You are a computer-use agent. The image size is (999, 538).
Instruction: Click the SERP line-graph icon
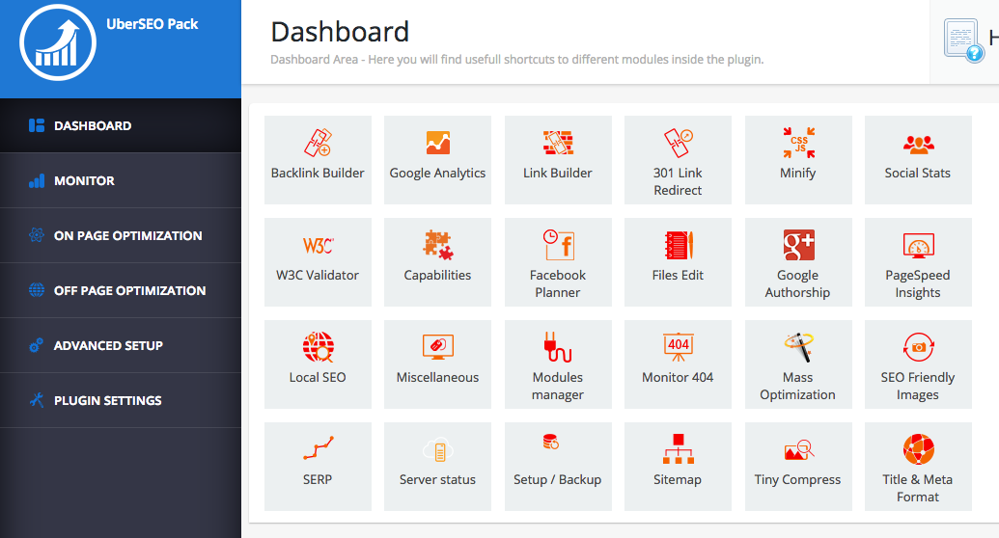point(318,448)
